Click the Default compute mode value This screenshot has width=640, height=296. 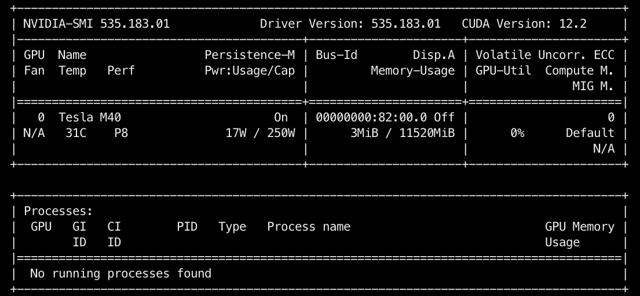(590, 133)
